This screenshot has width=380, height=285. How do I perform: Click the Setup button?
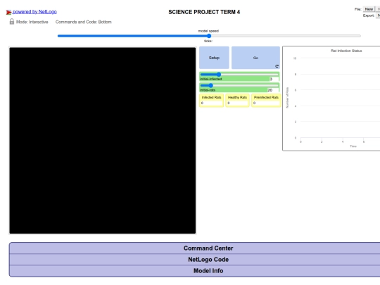point(214,58)
